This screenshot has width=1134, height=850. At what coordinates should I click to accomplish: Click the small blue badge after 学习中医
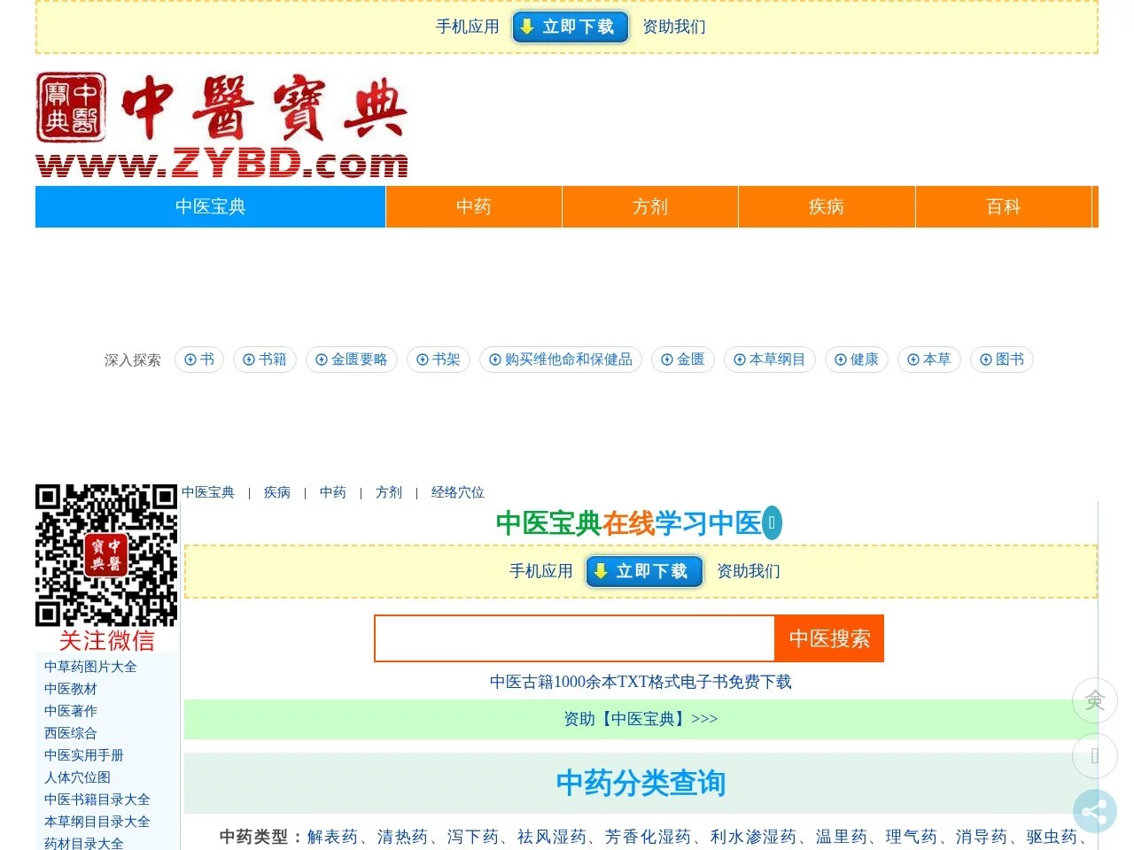pos(772,523)
